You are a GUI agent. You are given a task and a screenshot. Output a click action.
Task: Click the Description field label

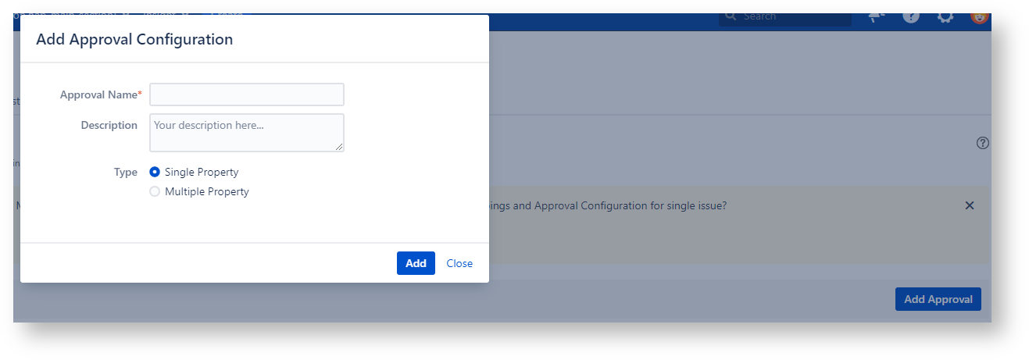pos(109,125)
